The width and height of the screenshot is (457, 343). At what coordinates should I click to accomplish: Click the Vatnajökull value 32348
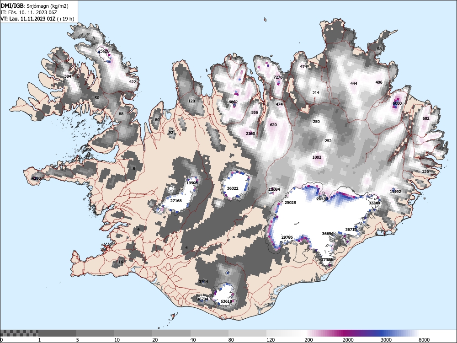click(374, 203)
